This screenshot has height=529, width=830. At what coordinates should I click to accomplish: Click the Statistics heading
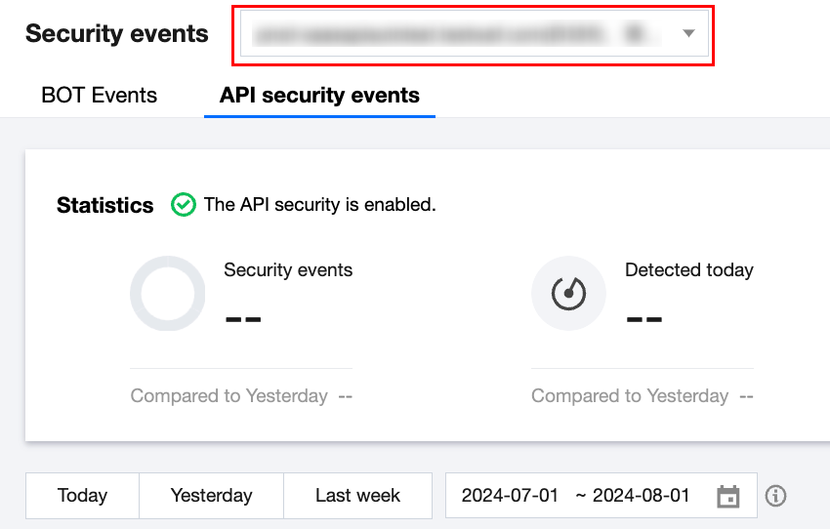(x=105, y=206)
